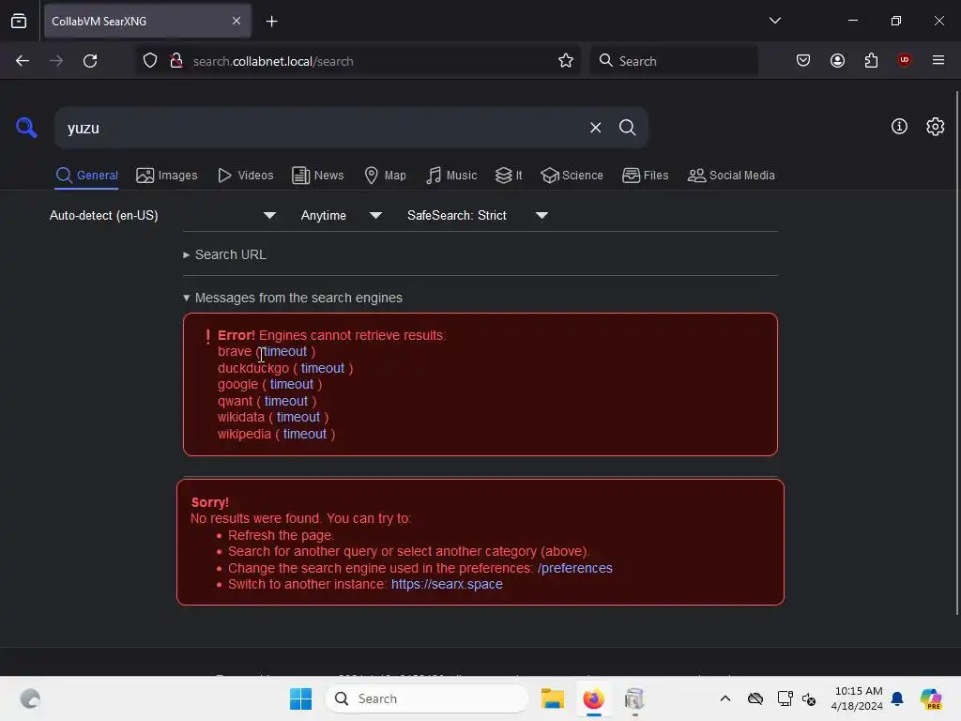Click brave timeout link

click(285, 351)
